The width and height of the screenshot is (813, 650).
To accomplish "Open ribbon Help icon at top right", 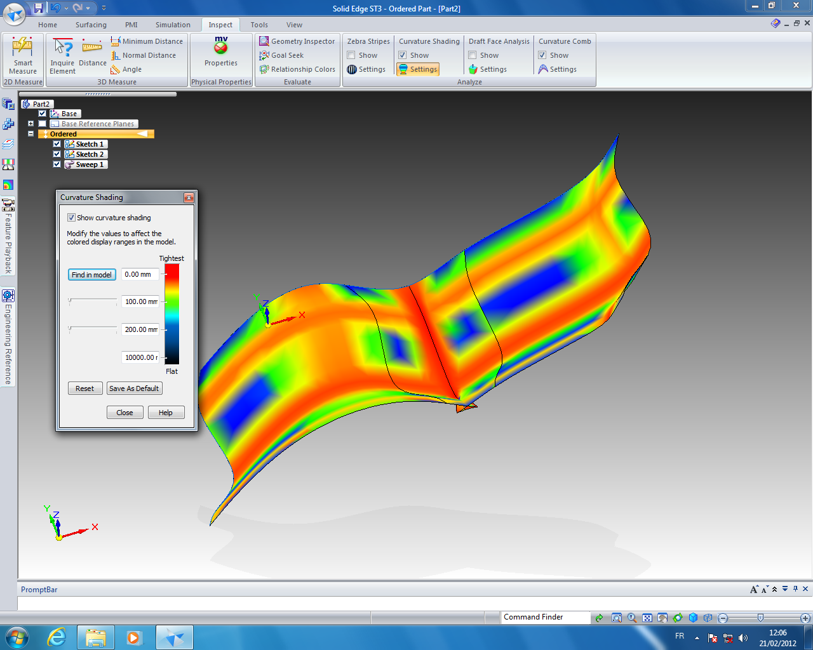I will [x=776, y=23].
